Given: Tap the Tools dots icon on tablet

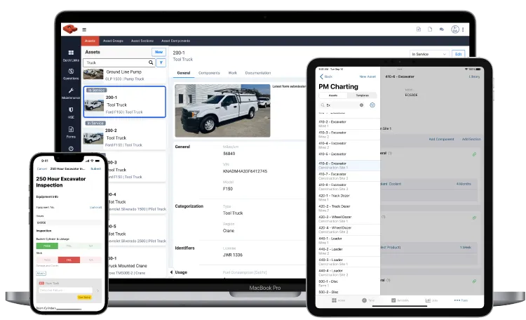Looking at the screenshot, I should [457, 300].
